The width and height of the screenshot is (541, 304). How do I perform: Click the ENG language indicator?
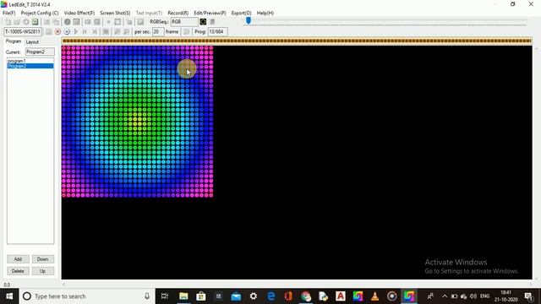click(484, 296)
